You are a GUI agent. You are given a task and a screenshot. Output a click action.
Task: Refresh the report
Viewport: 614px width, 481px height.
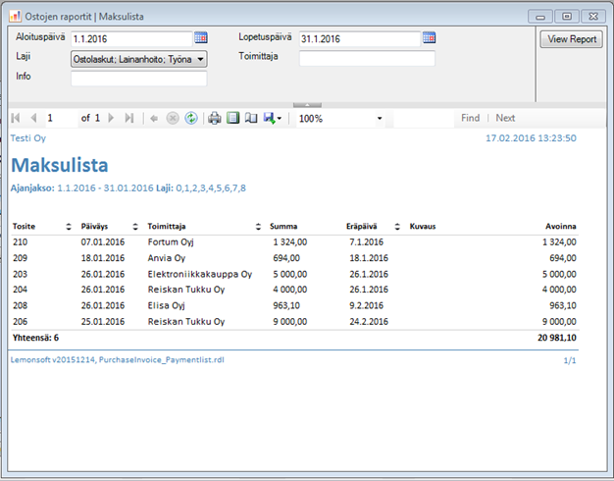(191, 118)
